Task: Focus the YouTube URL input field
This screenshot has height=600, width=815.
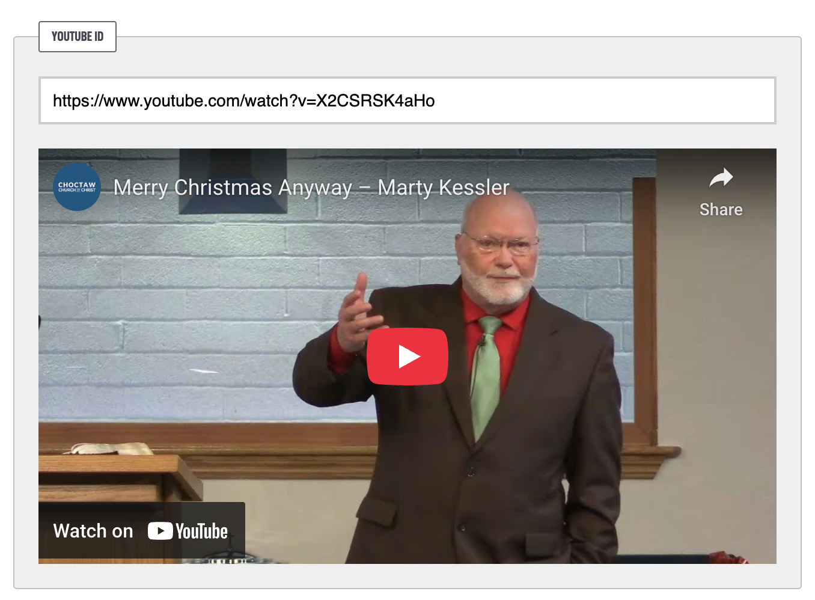Action: pos(407,100)
